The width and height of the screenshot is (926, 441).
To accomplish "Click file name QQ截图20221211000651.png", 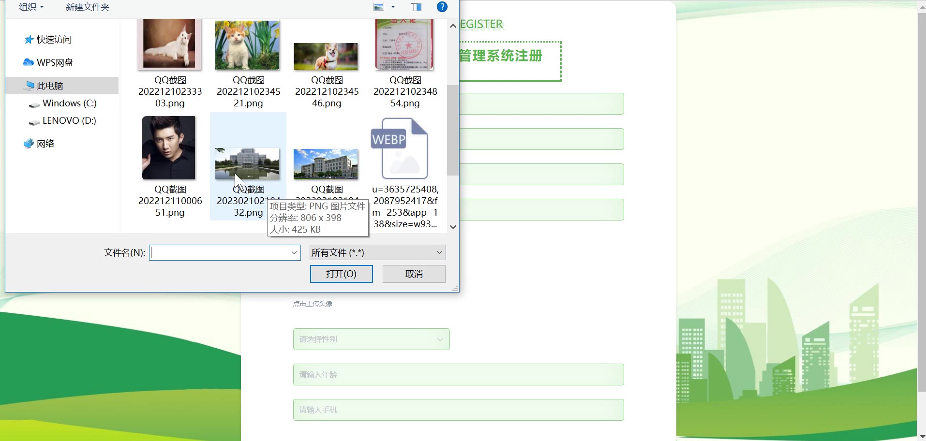I will point(170,201).
